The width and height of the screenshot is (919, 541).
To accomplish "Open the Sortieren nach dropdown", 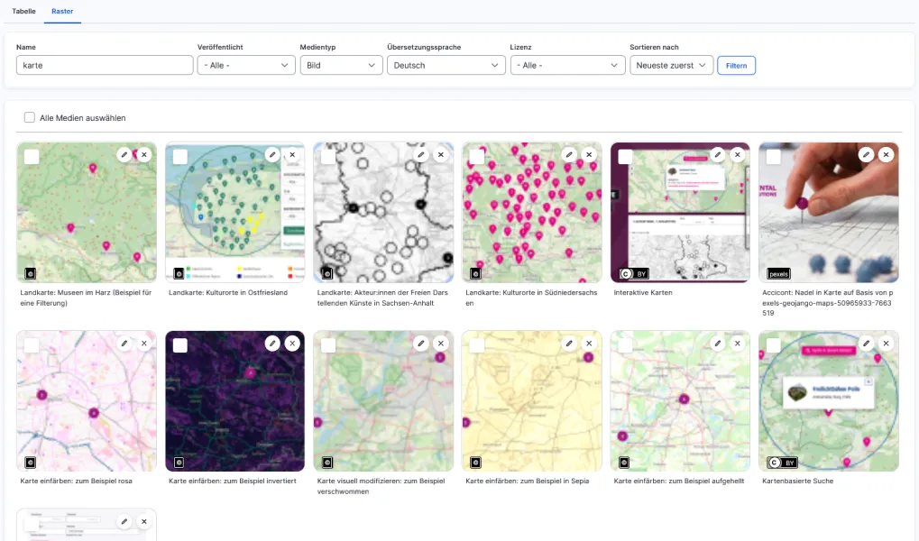I will [671, 65].
